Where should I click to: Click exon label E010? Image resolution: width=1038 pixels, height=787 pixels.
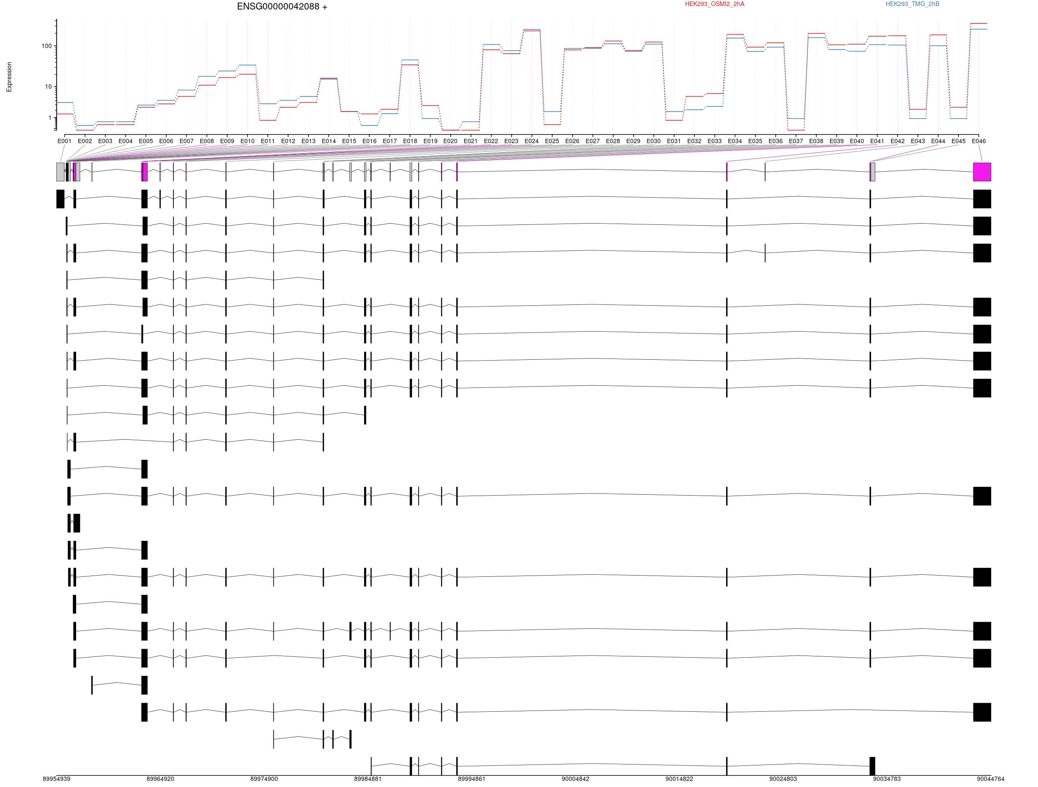pyautogui.click(x=247, y=141)
